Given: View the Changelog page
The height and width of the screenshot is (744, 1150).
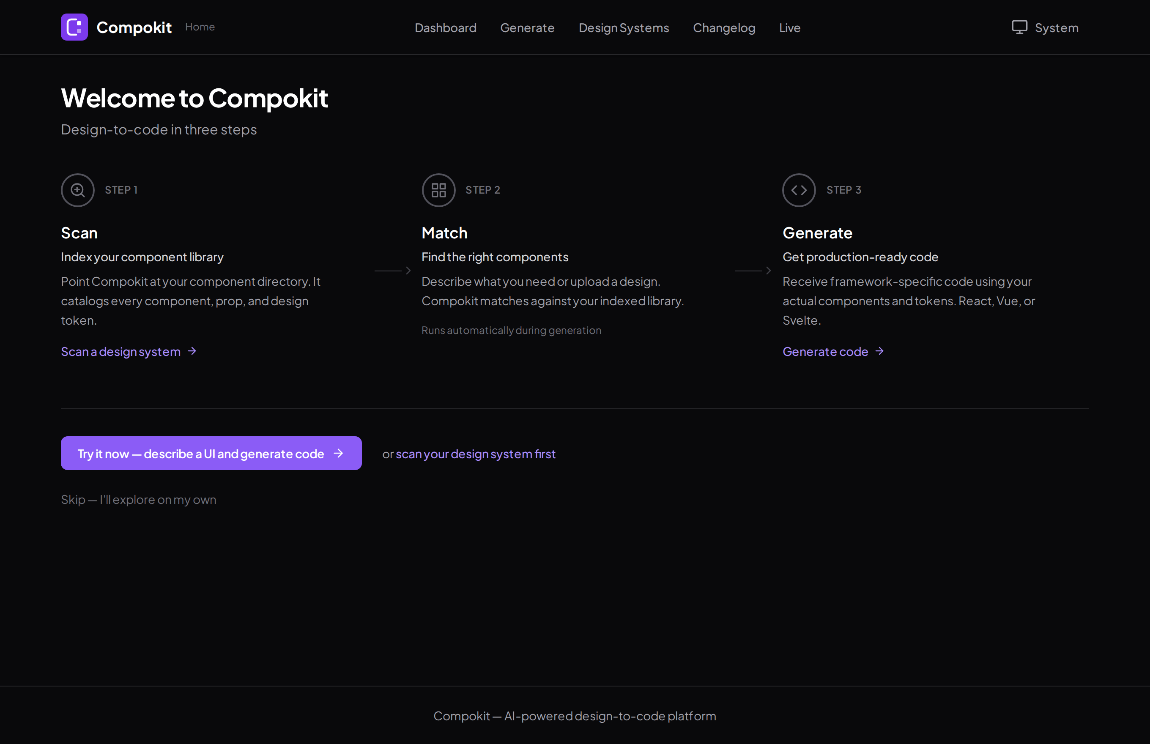Looking at the screenshot, I should (x=724, y=28).
